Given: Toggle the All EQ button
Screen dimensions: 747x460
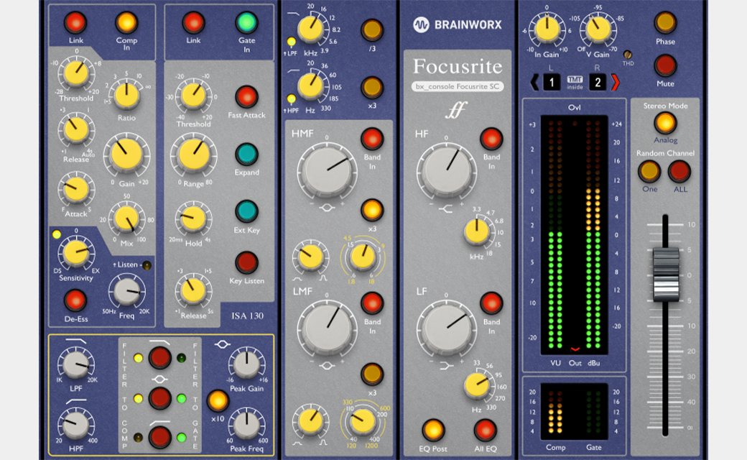Looking at the screenshot, I should point(485,430).
